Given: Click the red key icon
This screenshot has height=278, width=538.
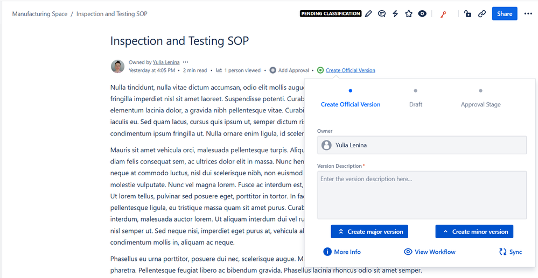Looking at the screenshot, I should [443, 14].
